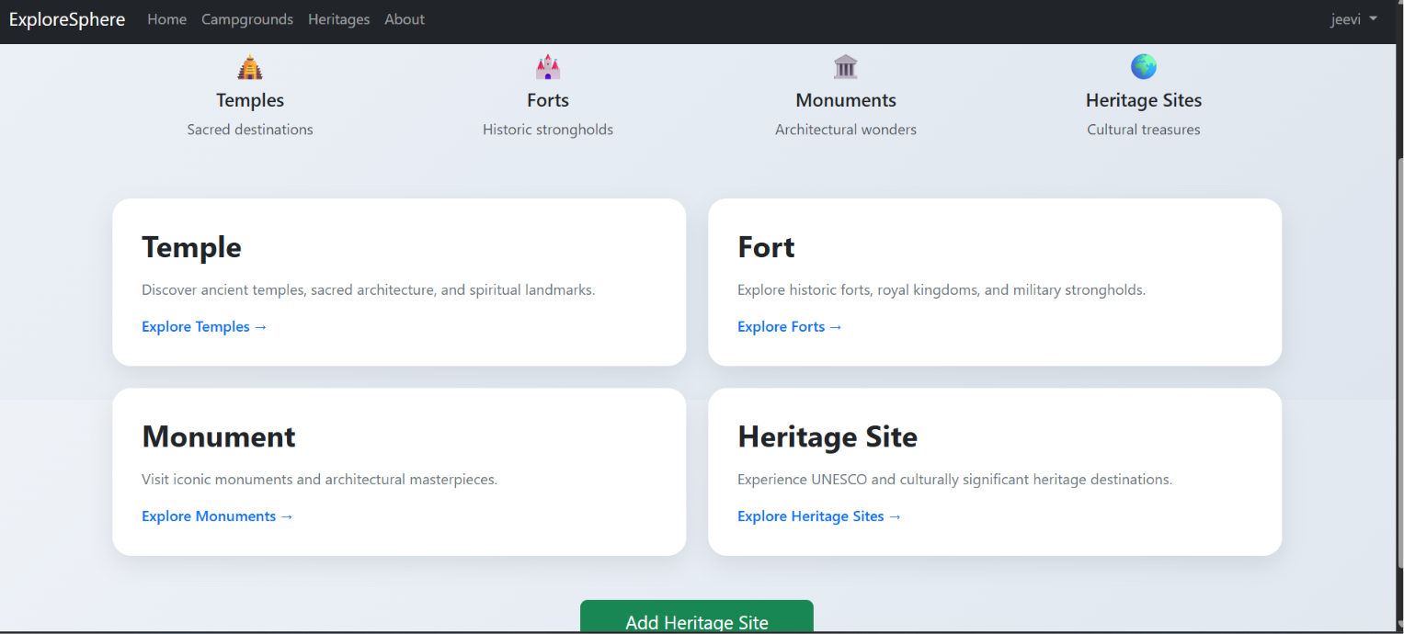
Task: Click the 'Cultural treasures' subtitle
Action: click(1144, 130)
